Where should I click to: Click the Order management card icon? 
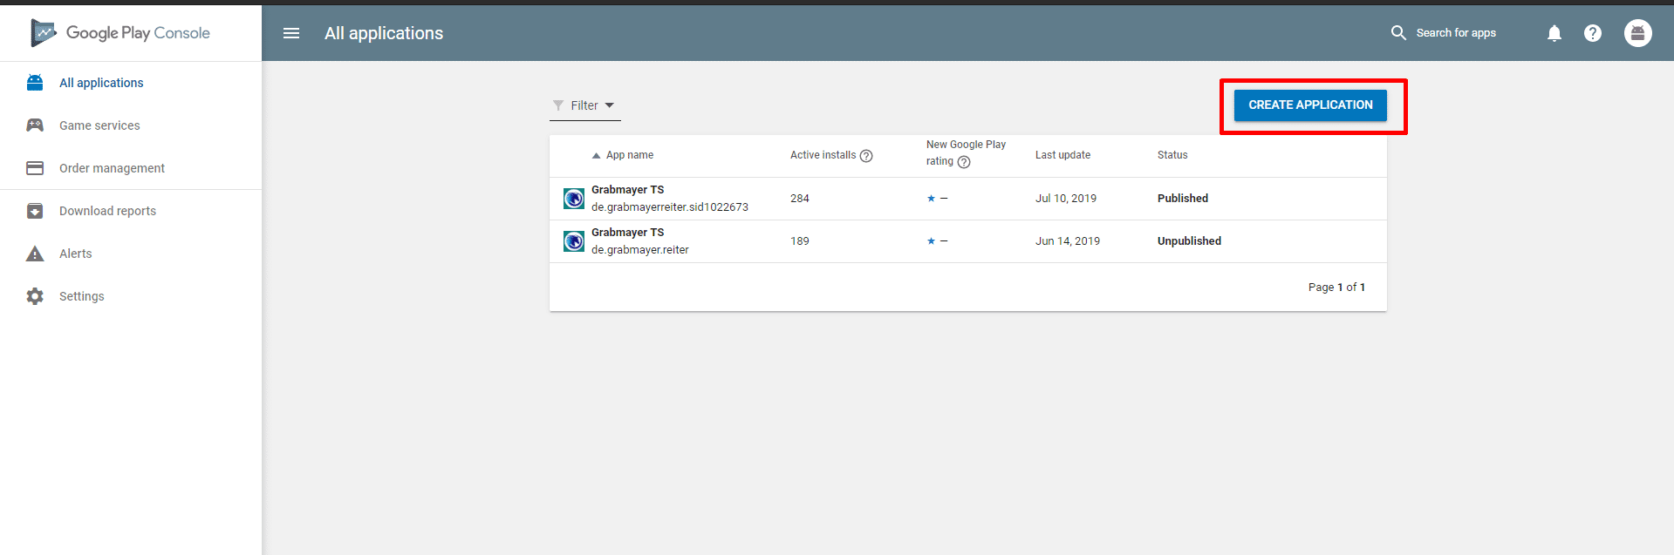pyautogui.click(x=35, y=168)
